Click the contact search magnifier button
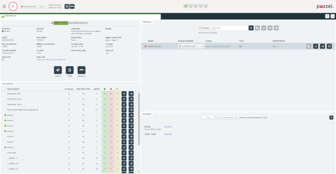Viewport: 336px width, 174px height. pyautogui.click(x=251, y=28)
